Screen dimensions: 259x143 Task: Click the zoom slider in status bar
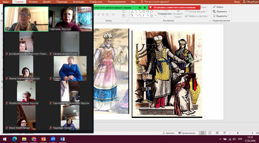(x=238, y=133)
